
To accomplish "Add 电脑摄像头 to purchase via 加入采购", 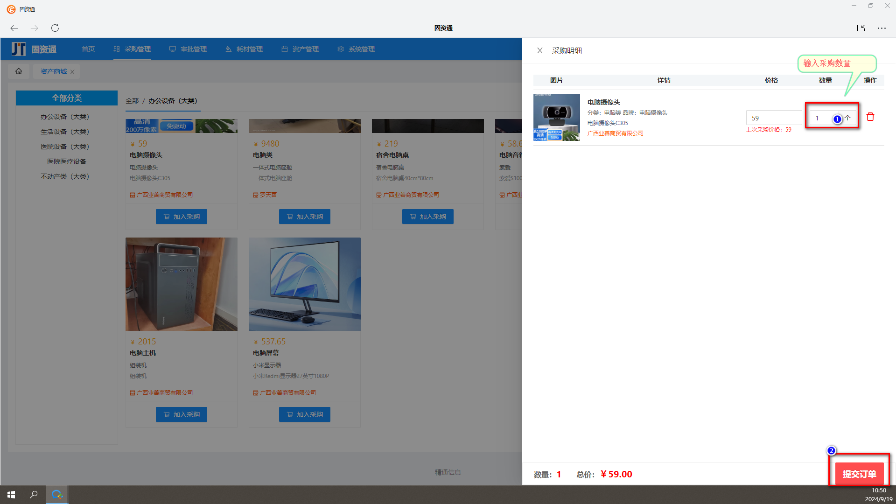I will (182, 217).
